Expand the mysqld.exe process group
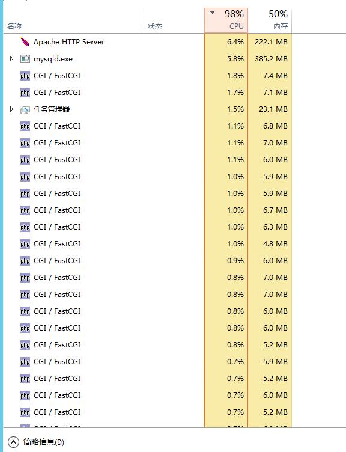 pyautogui.click(x=11, y=59)
